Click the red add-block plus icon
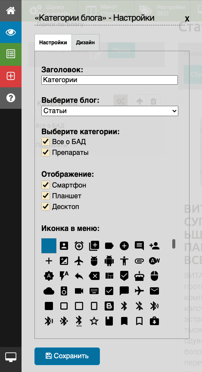The height and width of the screenshot is (372, 202). [11, 76]
